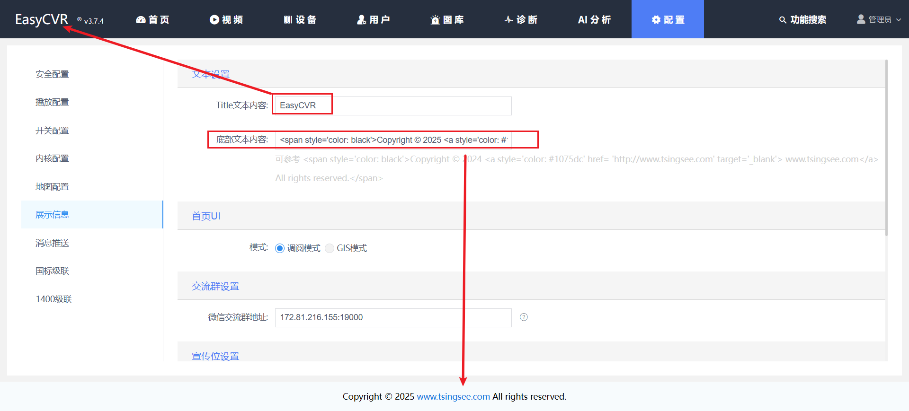Click the gear icon beside 配置

click(656, 20)
